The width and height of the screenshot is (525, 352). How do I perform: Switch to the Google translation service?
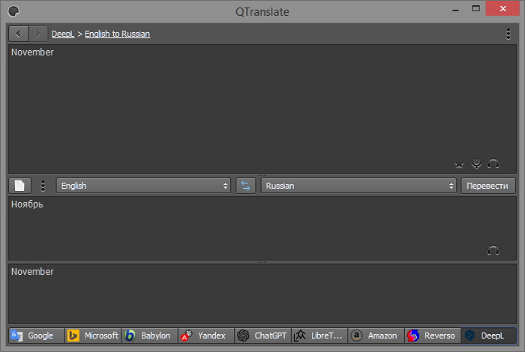click(x=36, y=336)
